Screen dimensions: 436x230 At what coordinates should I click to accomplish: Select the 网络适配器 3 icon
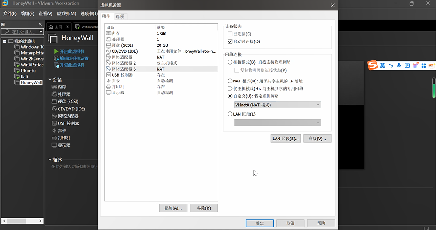(108, 69)
